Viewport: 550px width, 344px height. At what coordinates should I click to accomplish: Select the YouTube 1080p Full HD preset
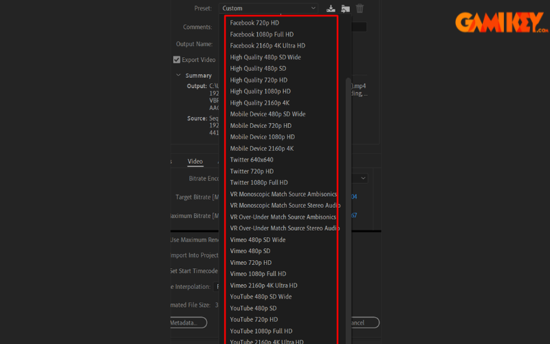tap(261, 331)
